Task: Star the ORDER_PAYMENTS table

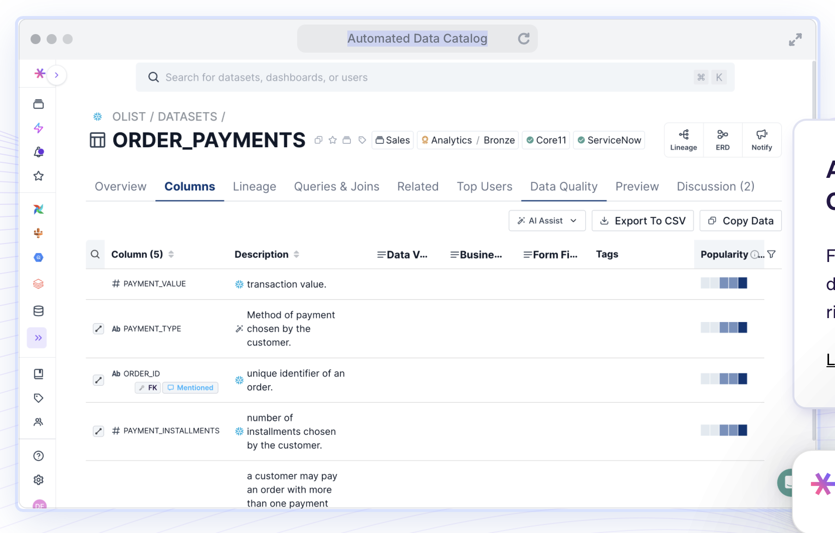Action: [332, 140]
